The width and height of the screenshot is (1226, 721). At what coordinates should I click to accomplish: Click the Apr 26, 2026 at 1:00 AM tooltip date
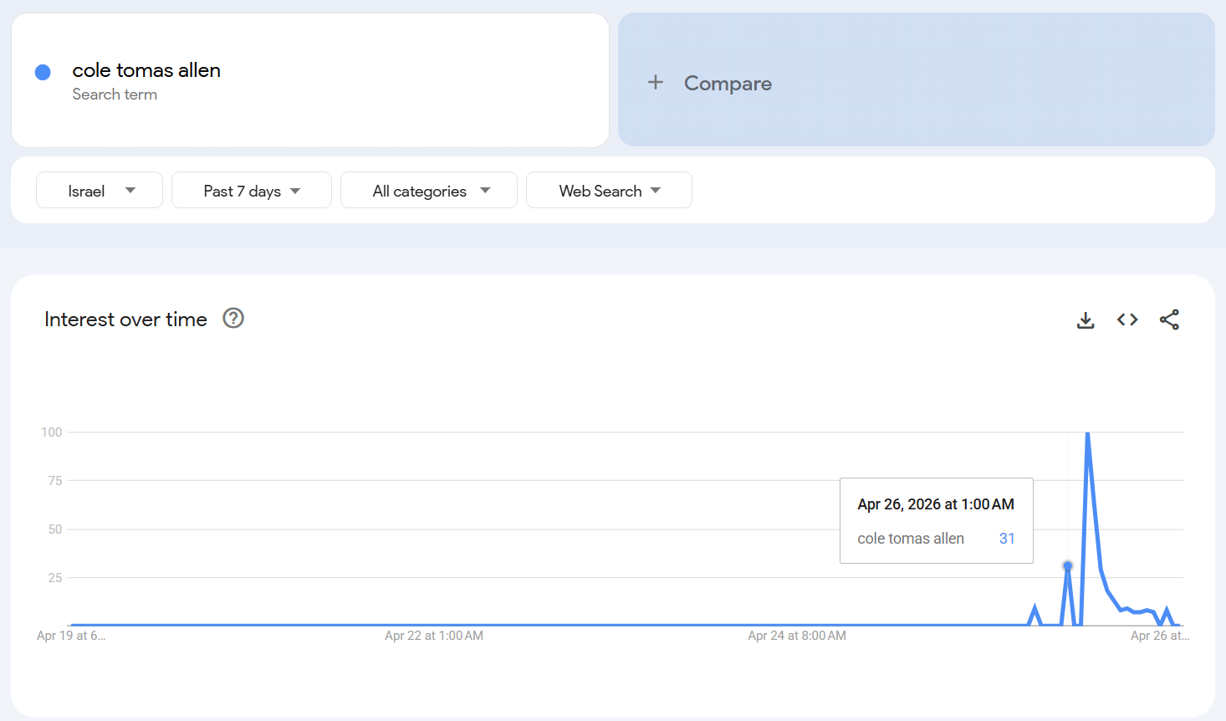point(936,504)
